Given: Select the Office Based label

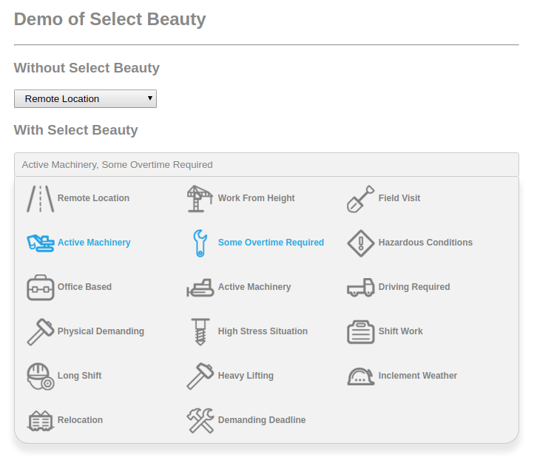Looking at the screenshot, I should click(84, 287).
